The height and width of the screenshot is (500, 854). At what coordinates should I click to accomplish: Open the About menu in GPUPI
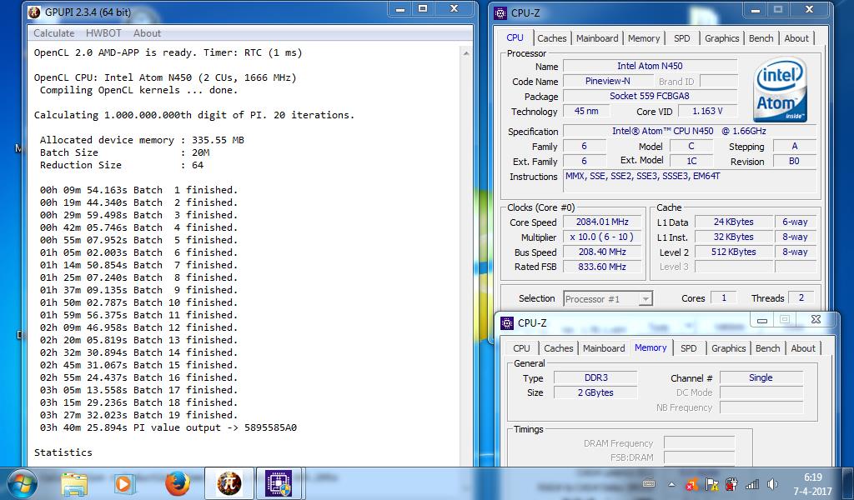pyautogui.click(x=147, y=33)
